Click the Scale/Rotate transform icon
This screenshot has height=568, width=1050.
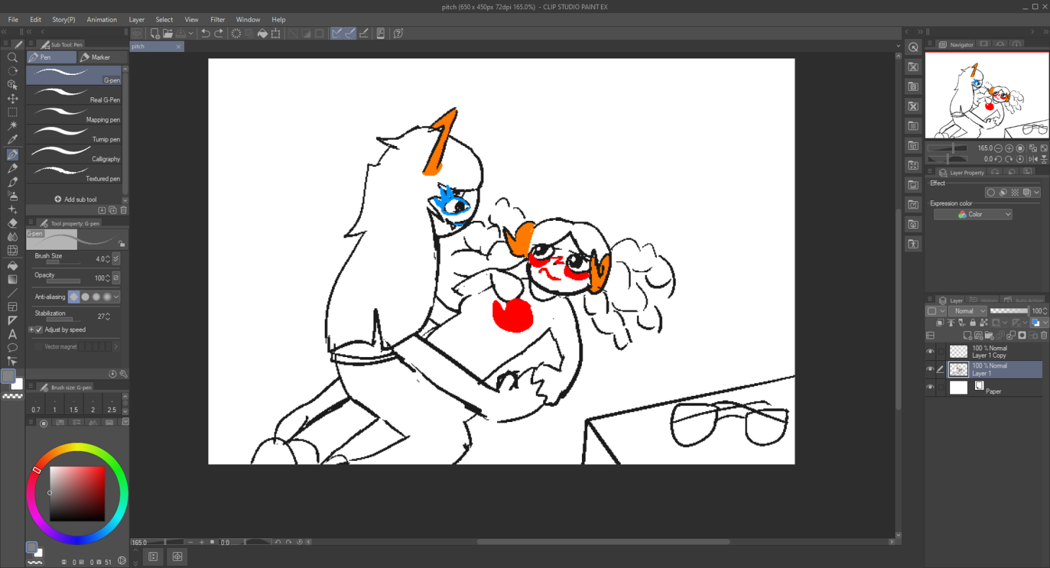click(275, 33)
